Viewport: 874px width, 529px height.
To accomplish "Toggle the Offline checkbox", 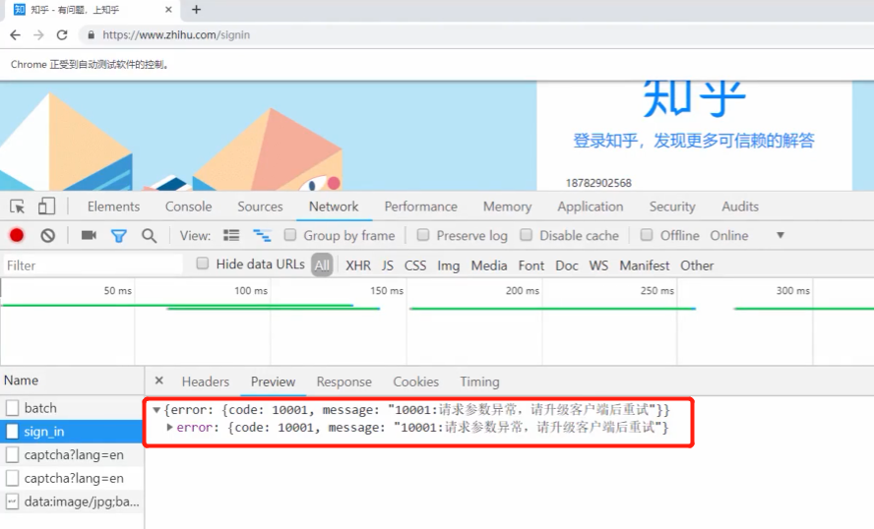I will pyautogui.click(x=647, y=235).
